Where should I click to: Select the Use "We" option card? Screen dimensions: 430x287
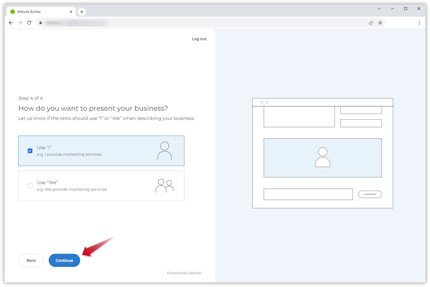click(x=101, y=186)
